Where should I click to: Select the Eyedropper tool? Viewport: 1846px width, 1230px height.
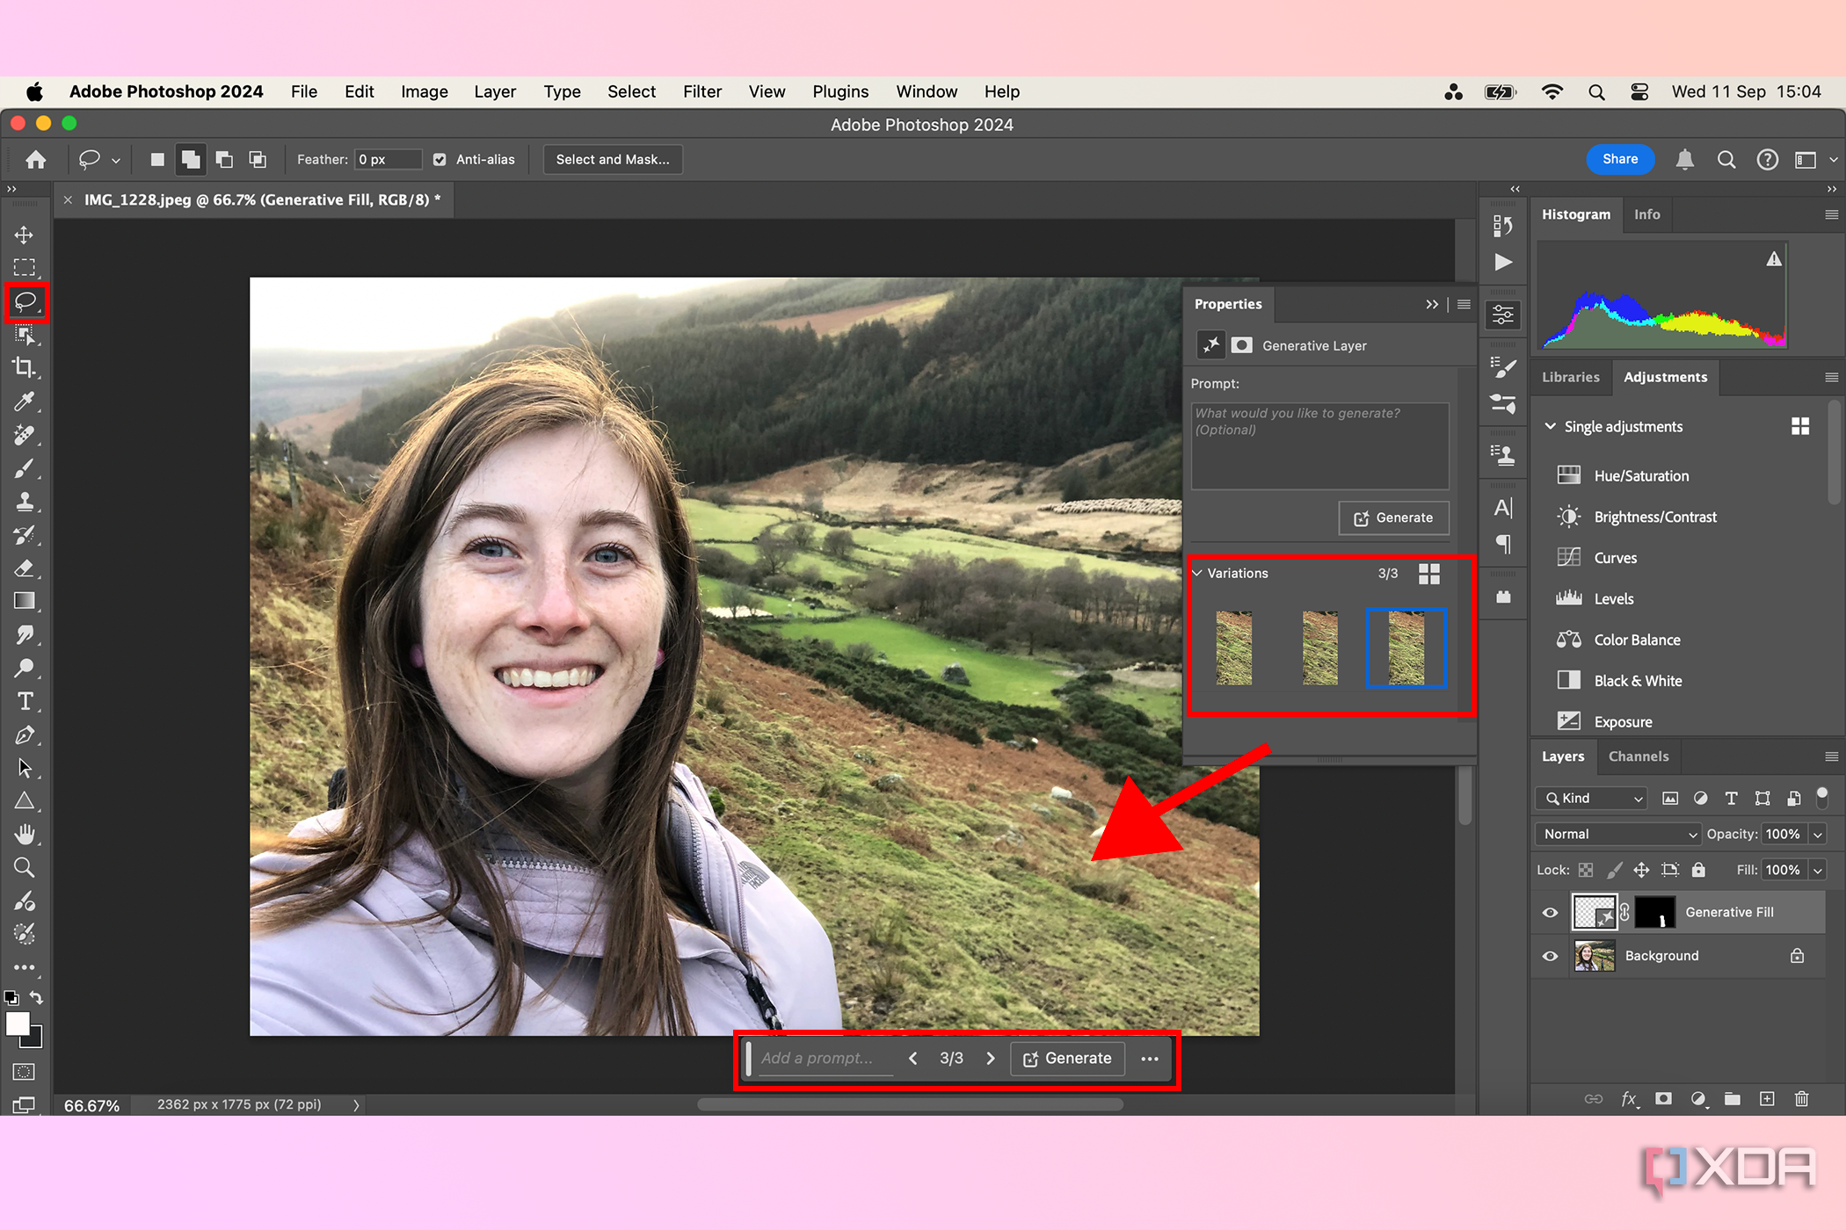click(25, 402)
